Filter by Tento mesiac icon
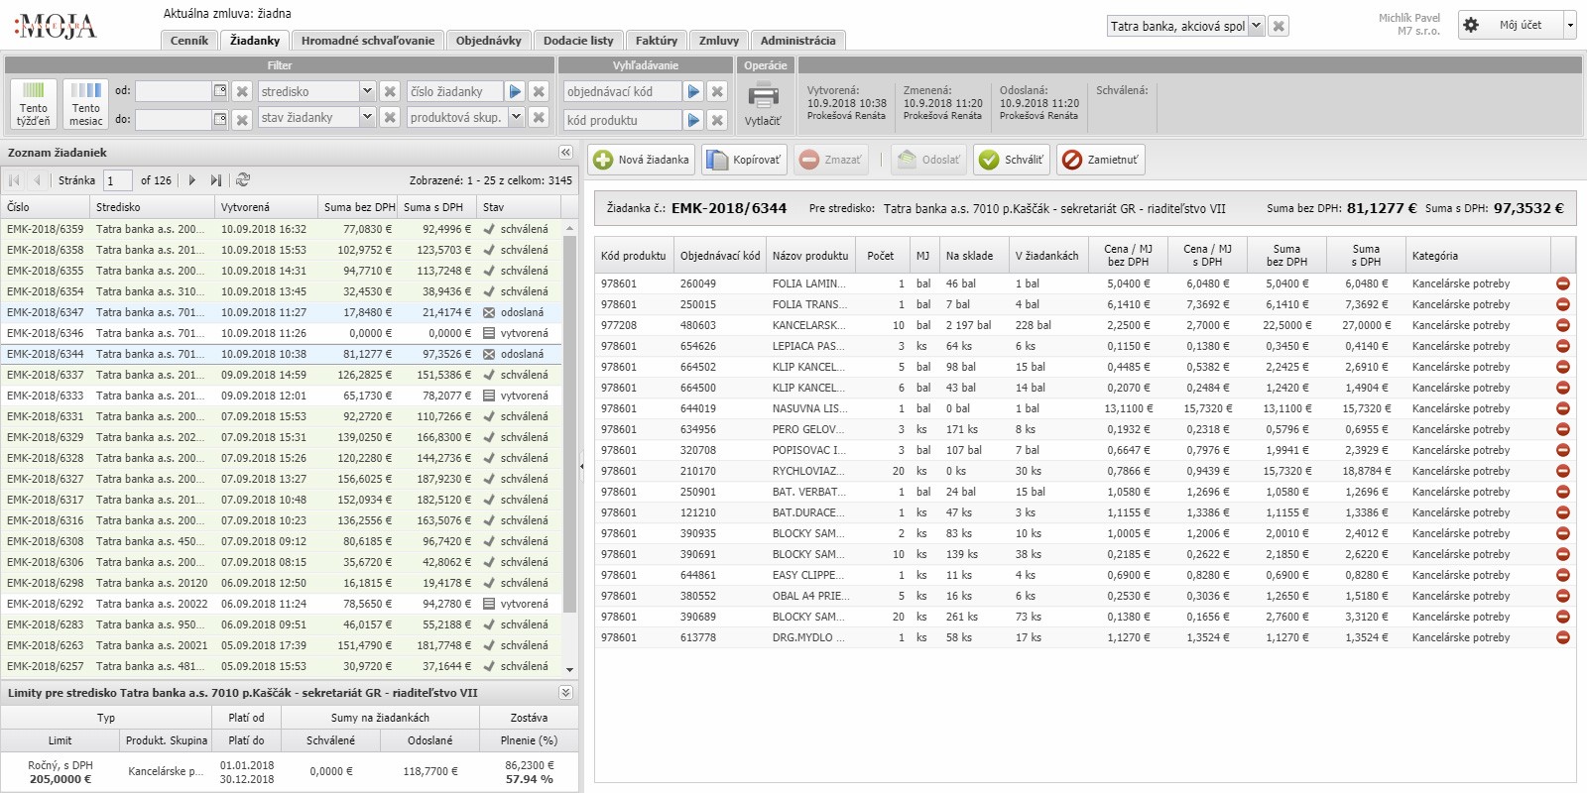This screenshot has height=793, width=1587. click(85, 103)
